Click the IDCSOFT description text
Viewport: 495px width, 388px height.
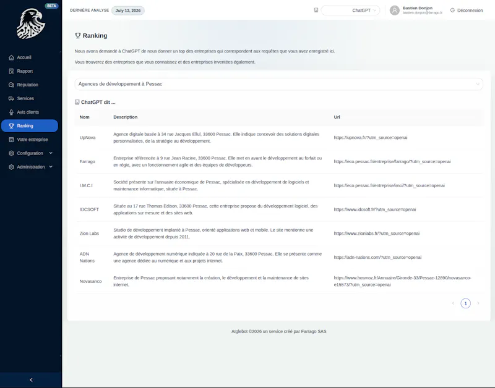(215, 209)
